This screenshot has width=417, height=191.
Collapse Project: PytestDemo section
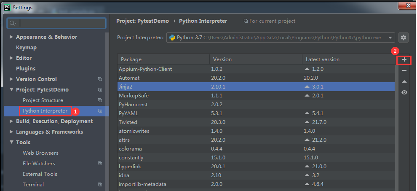click(x=11, y=89)
